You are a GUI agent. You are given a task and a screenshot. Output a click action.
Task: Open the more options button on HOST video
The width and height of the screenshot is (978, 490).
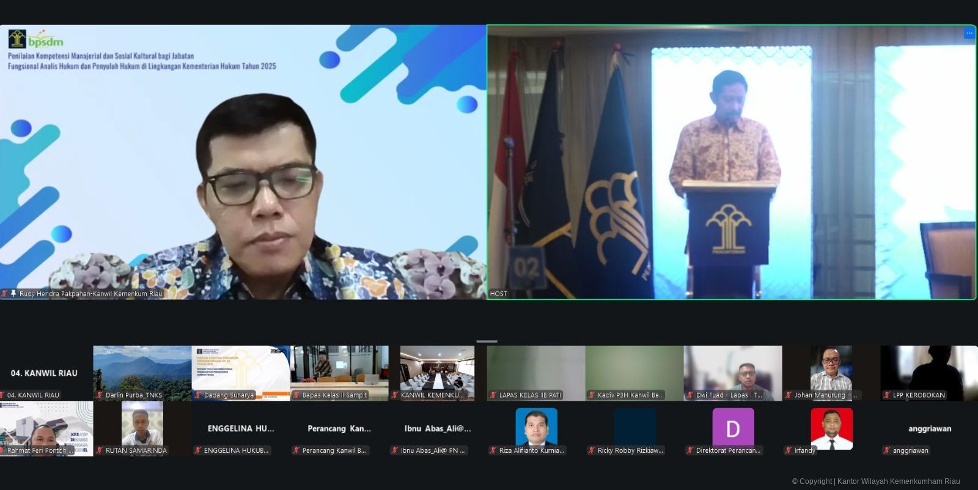pos(969,33)
